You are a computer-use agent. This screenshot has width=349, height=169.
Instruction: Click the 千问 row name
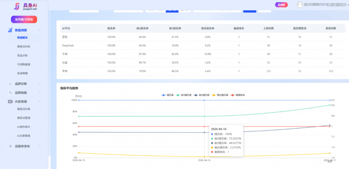click(x=65, y=54)
